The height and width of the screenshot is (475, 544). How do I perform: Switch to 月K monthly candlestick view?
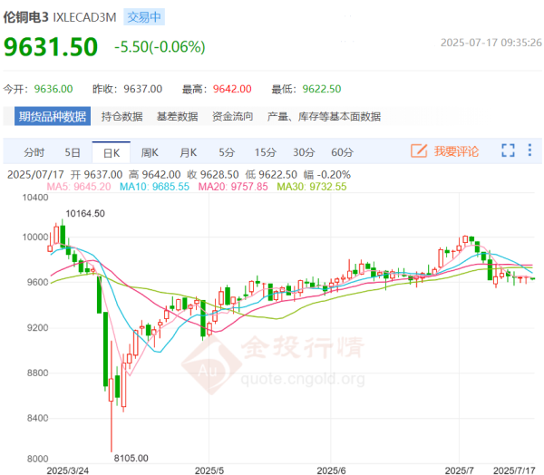(189, 152)
